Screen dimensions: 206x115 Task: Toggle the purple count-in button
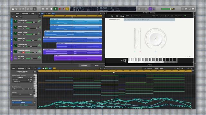[x=150, y=9]
